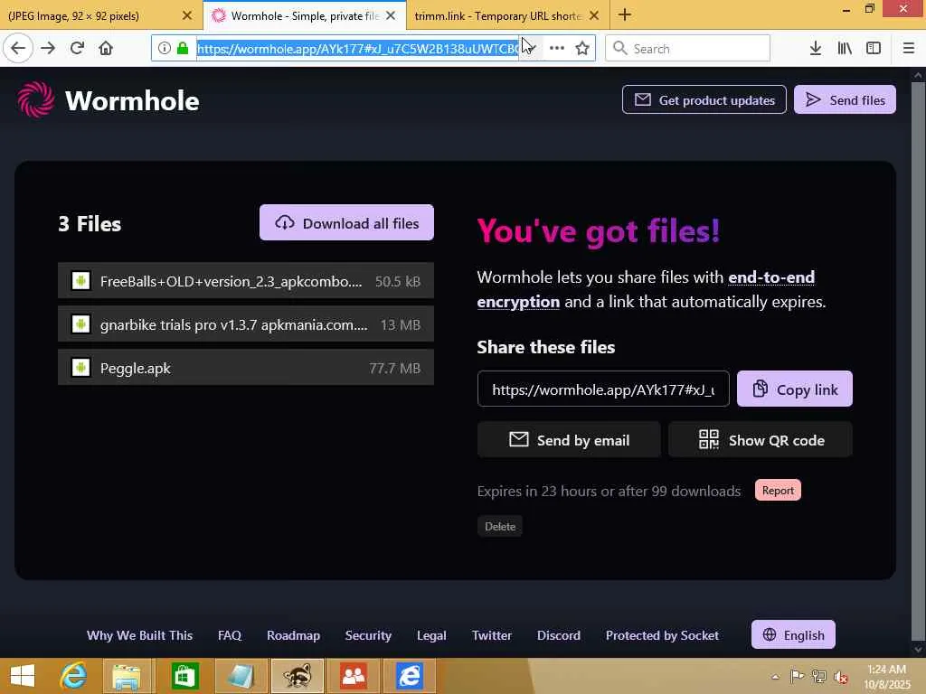Screen dimensions: 926x694
Task: Copy link to clipboard
Action: (794, 389)
